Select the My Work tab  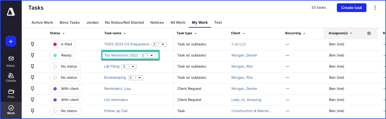point(200,23)
